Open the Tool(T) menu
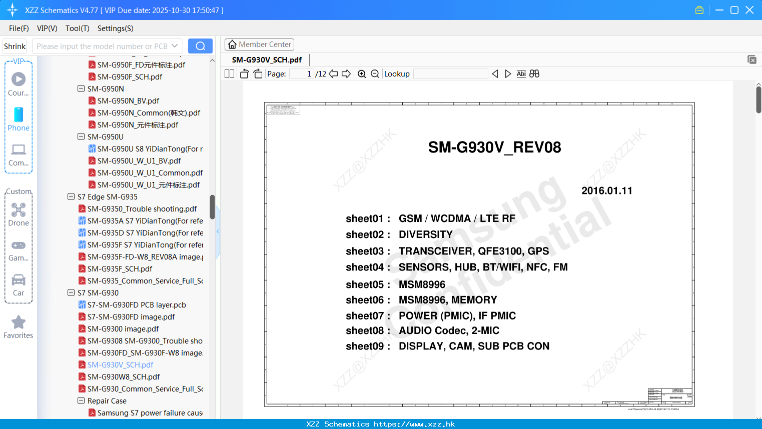Image resolution: width=762 pixels, height=429 pixels. (78, 28)
